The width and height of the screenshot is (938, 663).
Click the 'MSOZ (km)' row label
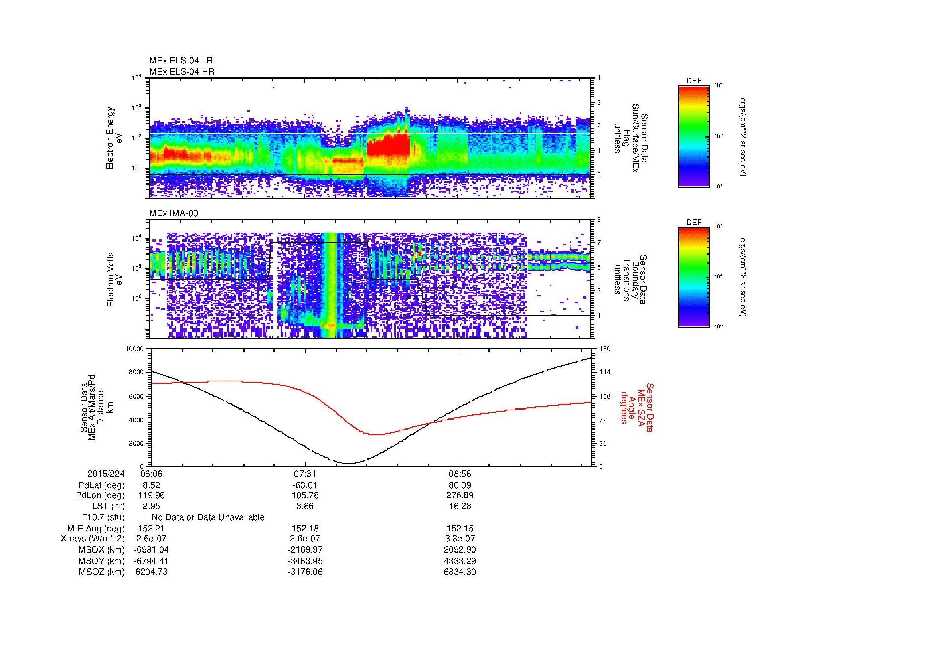click(x=102, y=572)
